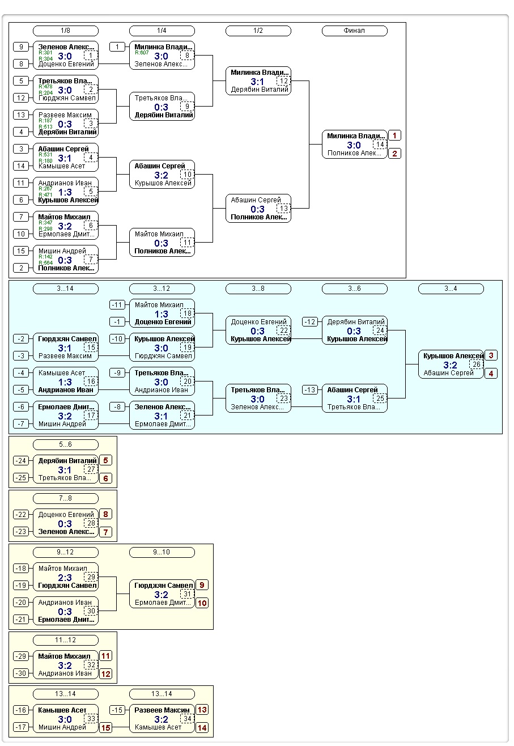The height and width of the screenshot is (746, 514).
Task: Click the red place badge 2 beside the final
Action: (395, 153)
